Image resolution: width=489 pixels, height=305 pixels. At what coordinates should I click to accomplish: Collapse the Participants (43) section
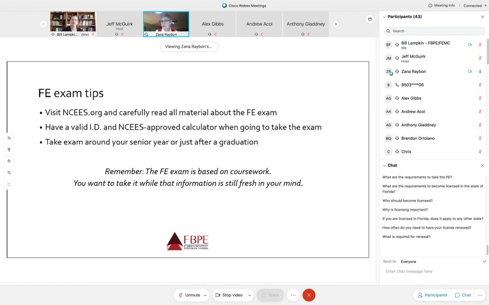(x=385, y=17)
